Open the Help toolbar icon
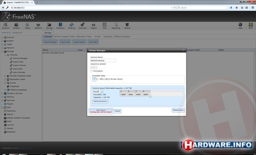Viewport: 256px width, 155px height. (x=240, y=26)
